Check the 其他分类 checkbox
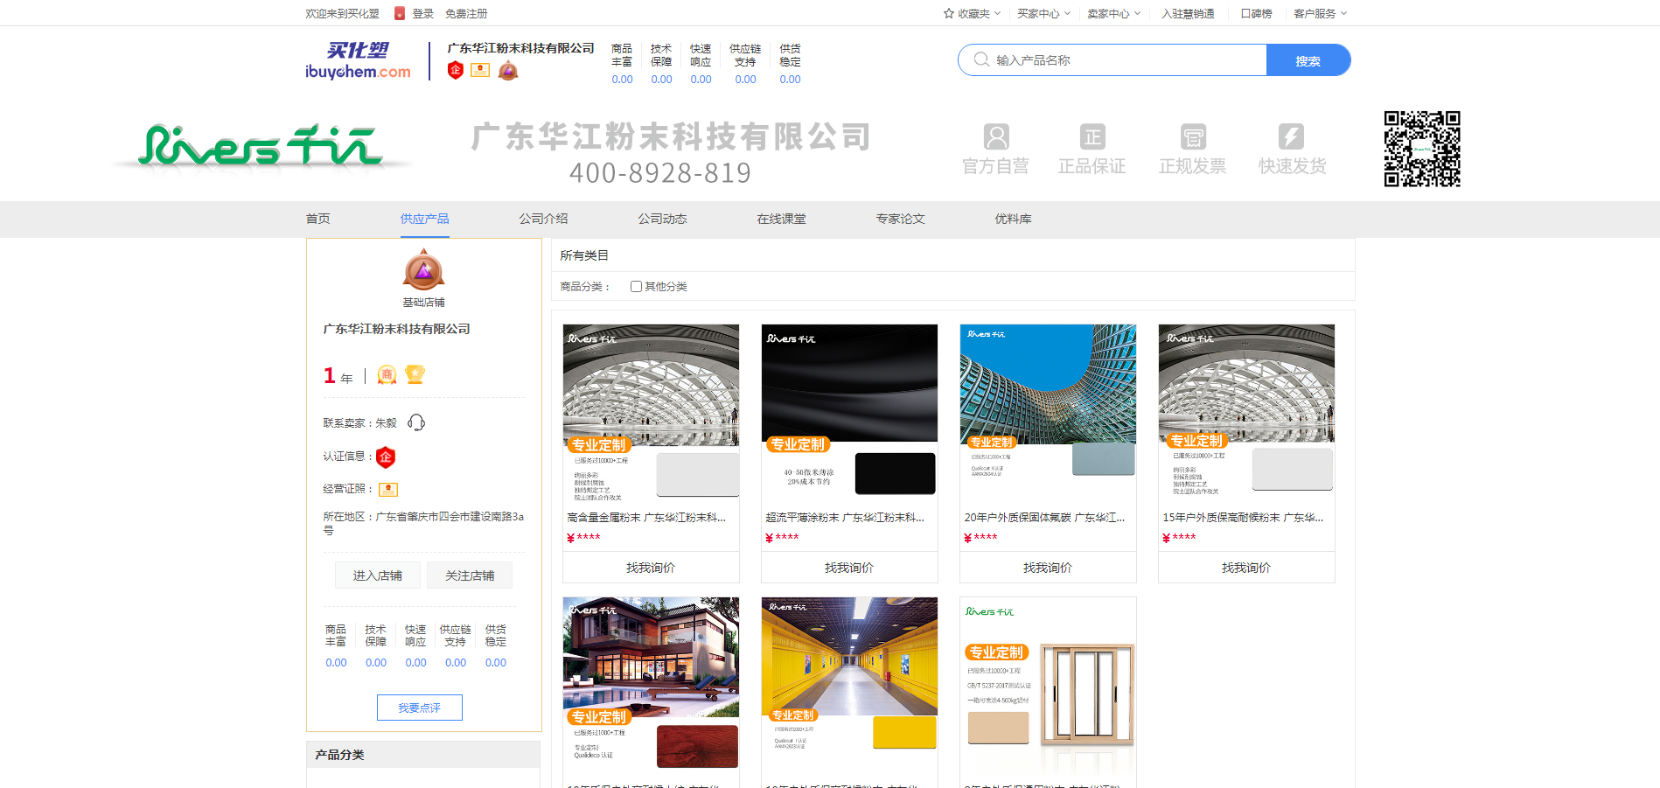This screenshot has width=1660, height=788. pyautogui.click(x=636, y=286)
